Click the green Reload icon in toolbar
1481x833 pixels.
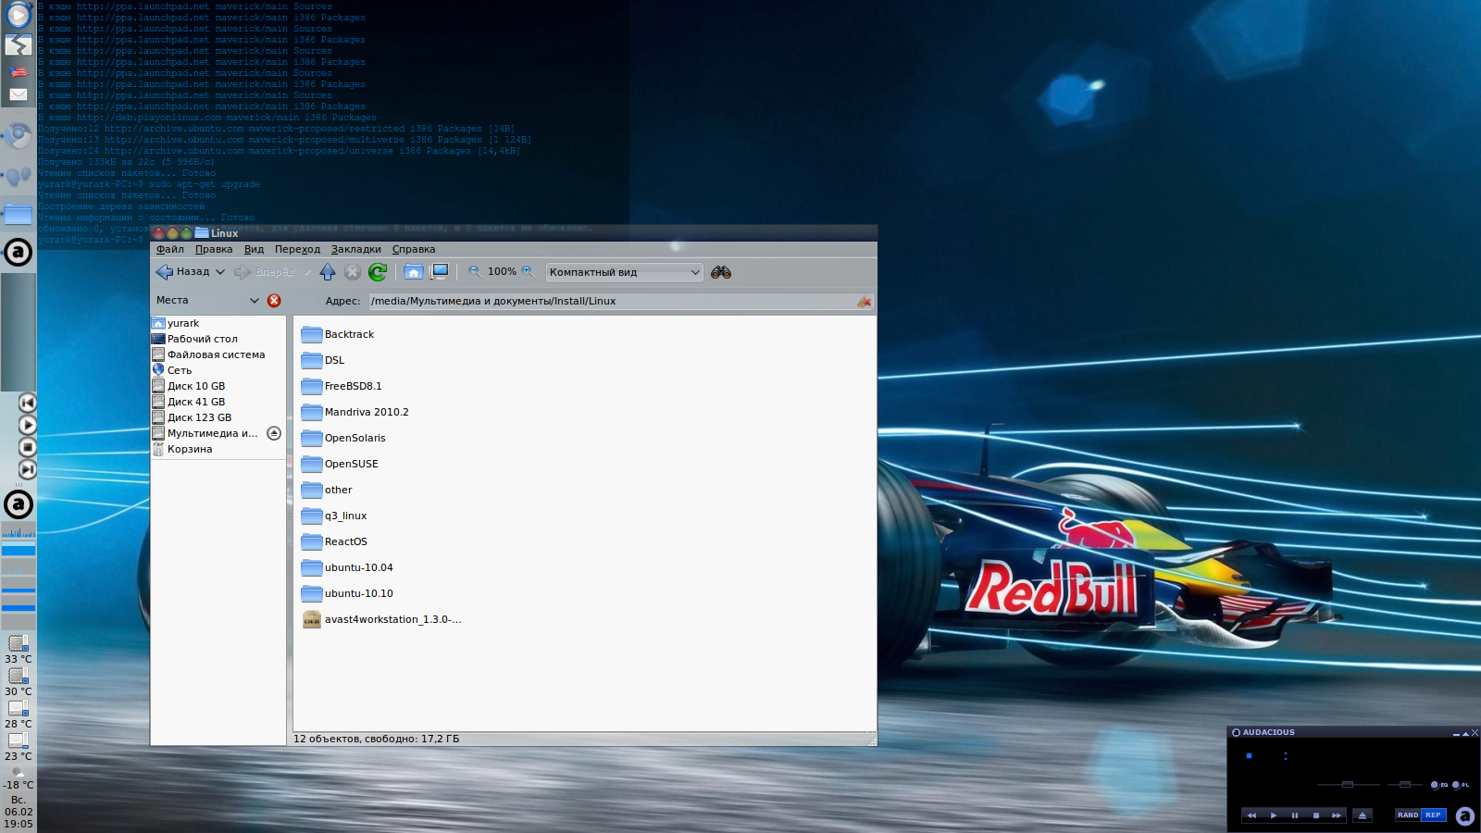(377, 271)
